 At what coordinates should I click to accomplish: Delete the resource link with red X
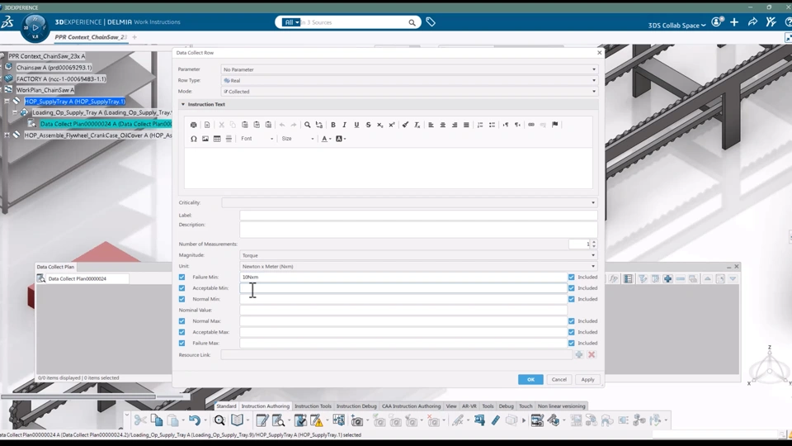592,354
